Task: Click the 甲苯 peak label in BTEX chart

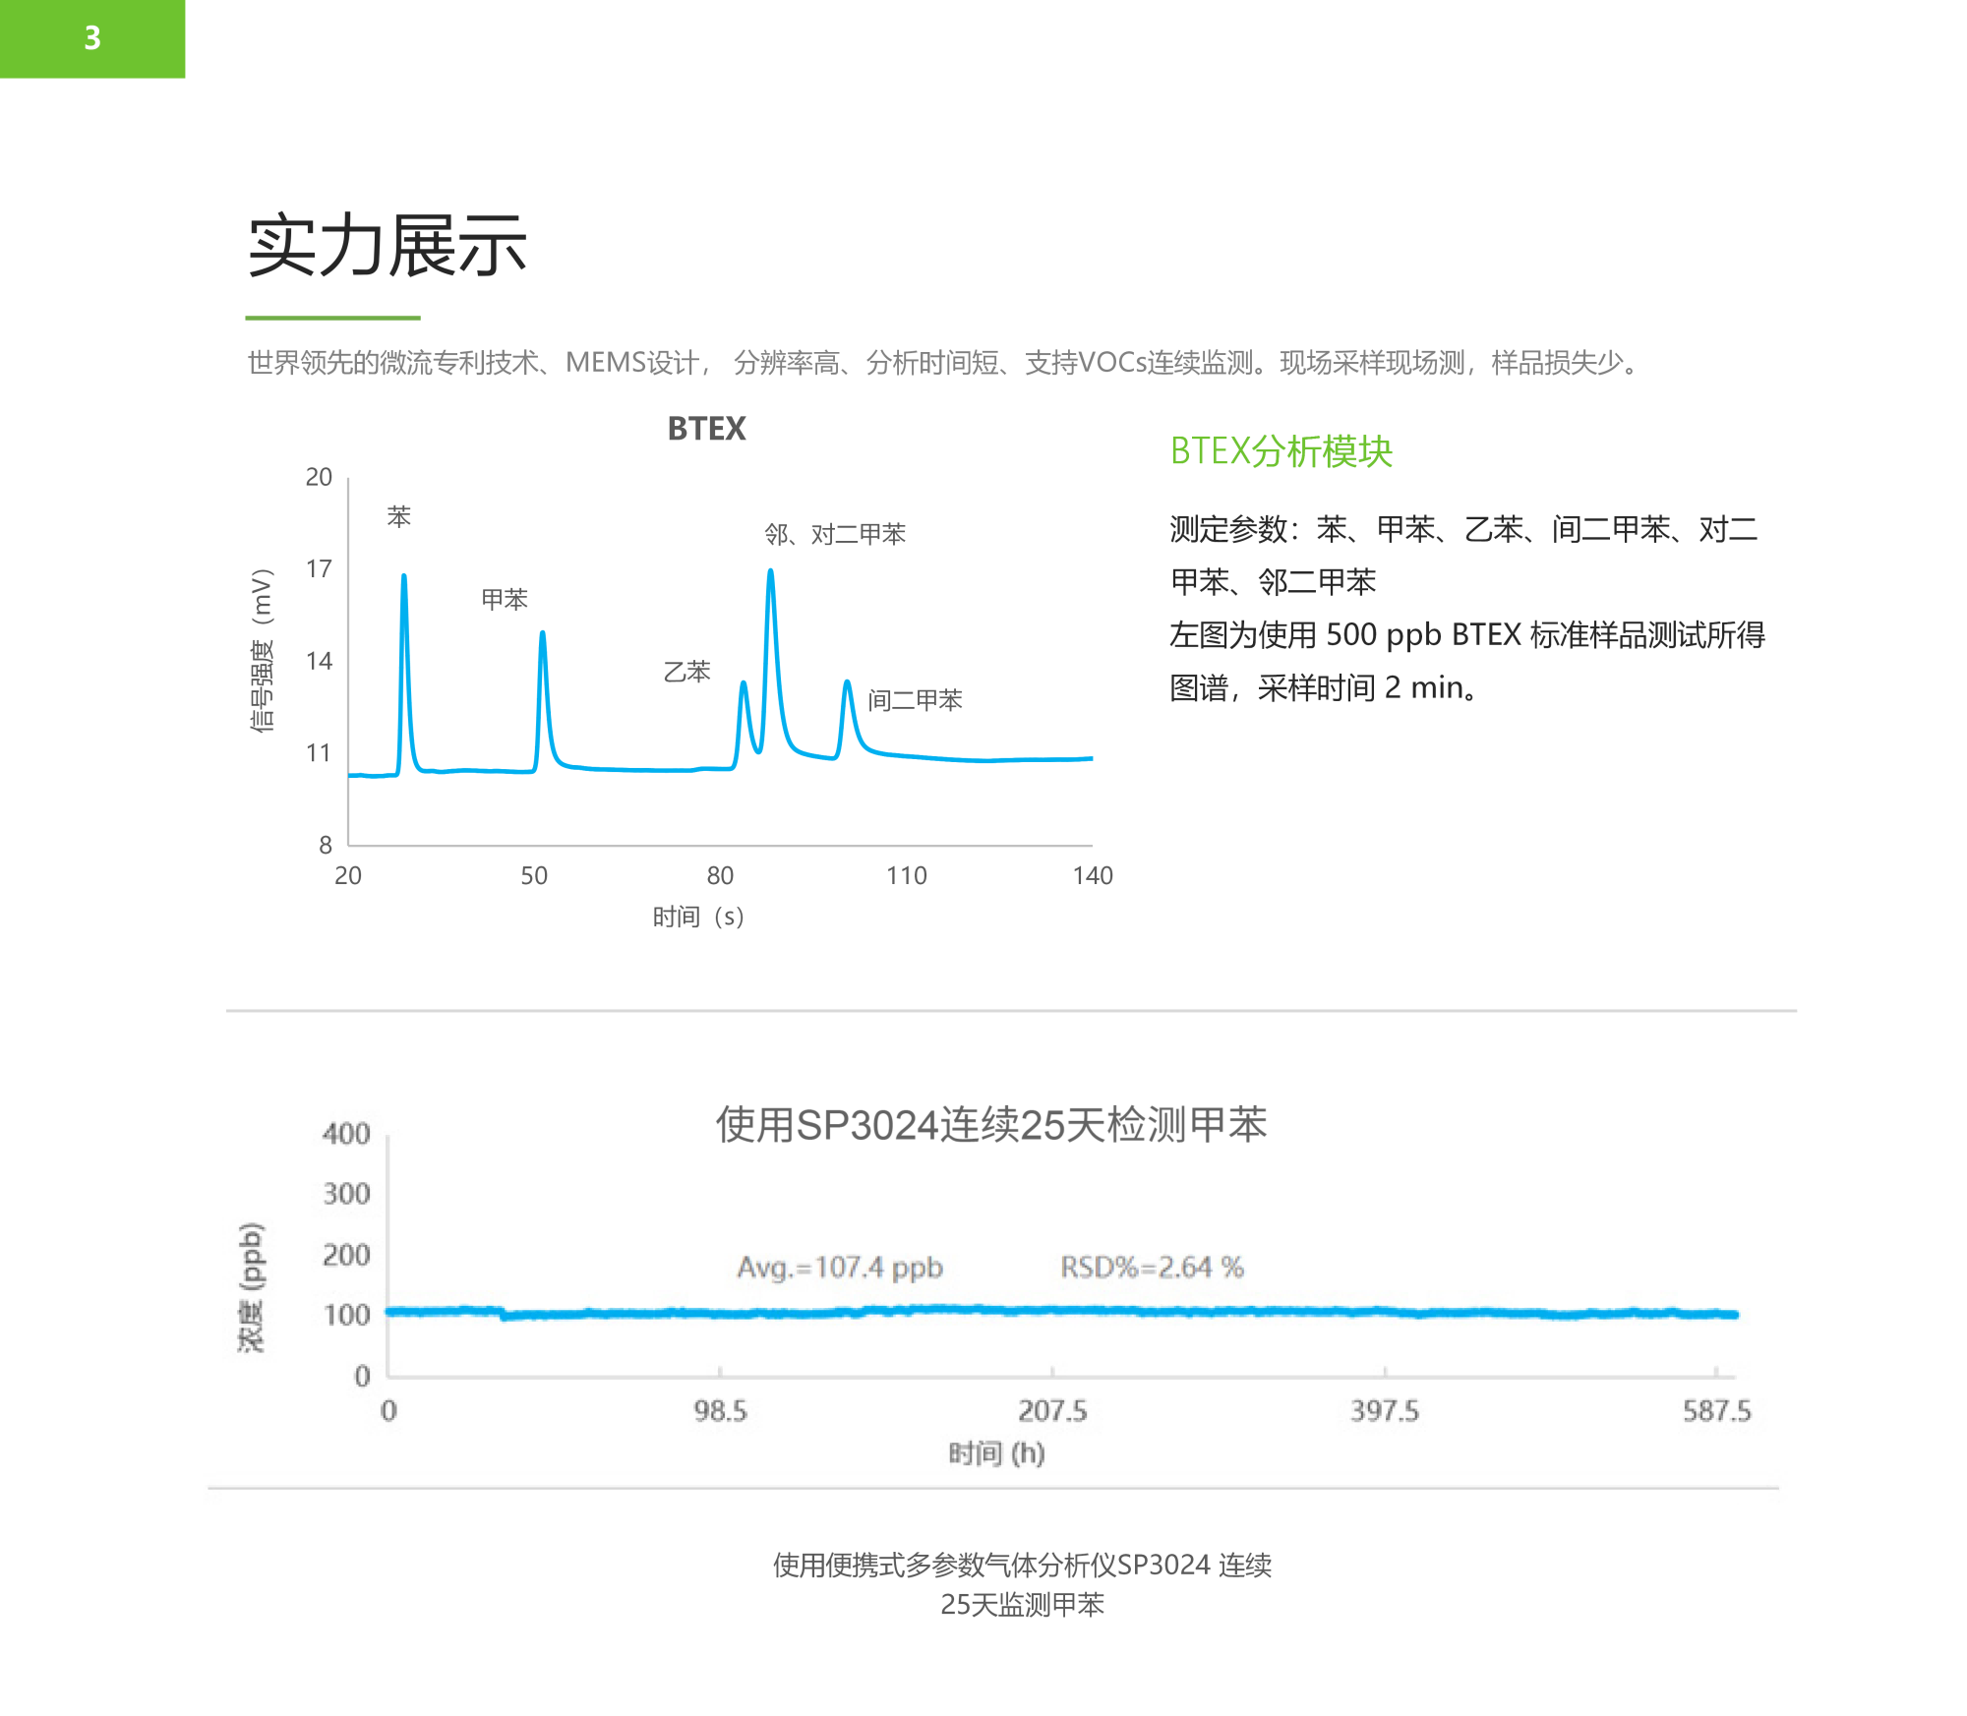Action: (505, 599)
